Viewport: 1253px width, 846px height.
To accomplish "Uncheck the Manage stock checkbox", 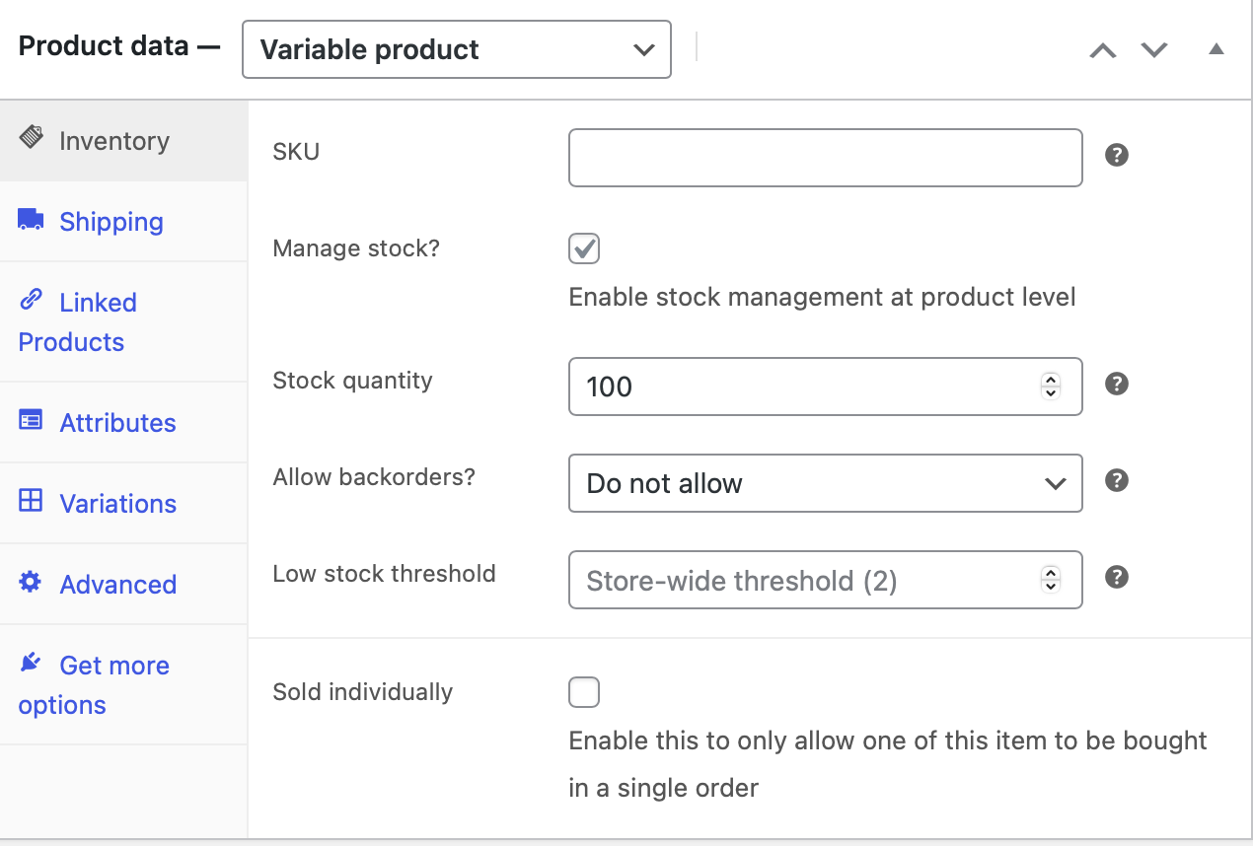I will (x=584, y=248).
